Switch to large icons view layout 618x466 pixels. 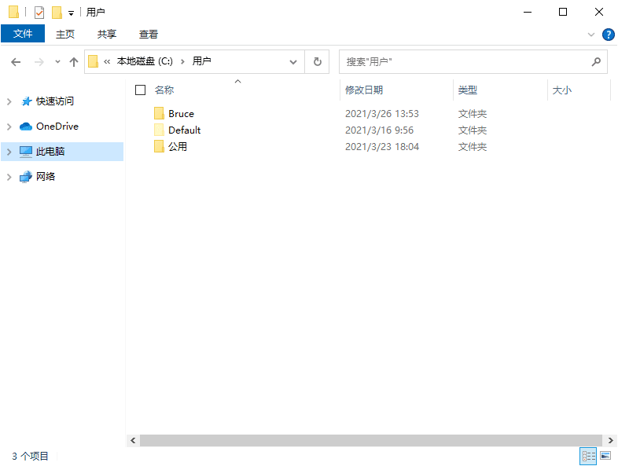click(x=605, y=456)
